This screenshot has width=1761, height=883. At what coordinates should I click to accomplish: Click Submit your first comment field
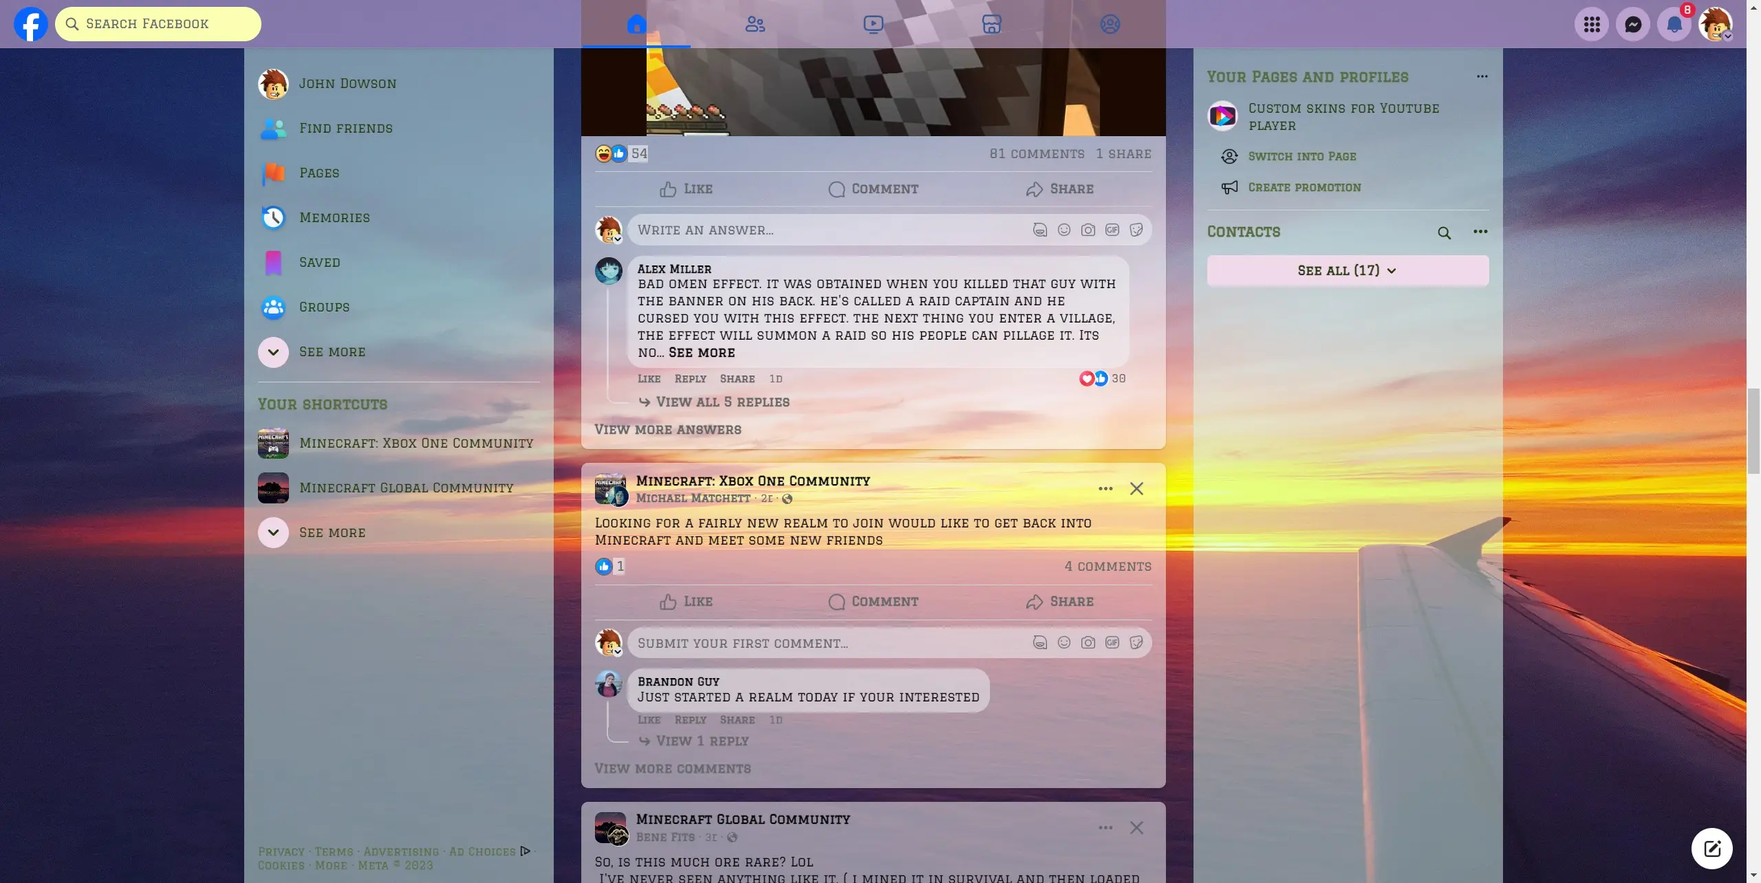point(829,644)
